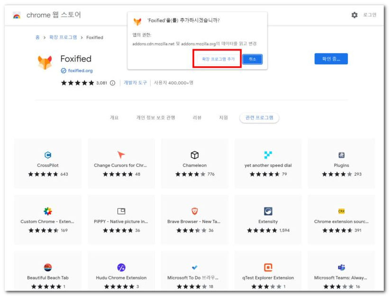Viewport: 389px width, 296px height.
Task: Click the Chameleon title text
Action: (x=194, y=165)
